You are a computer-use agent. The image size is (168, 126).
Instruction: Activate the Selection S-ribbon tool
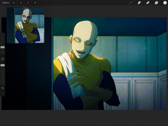28,3
